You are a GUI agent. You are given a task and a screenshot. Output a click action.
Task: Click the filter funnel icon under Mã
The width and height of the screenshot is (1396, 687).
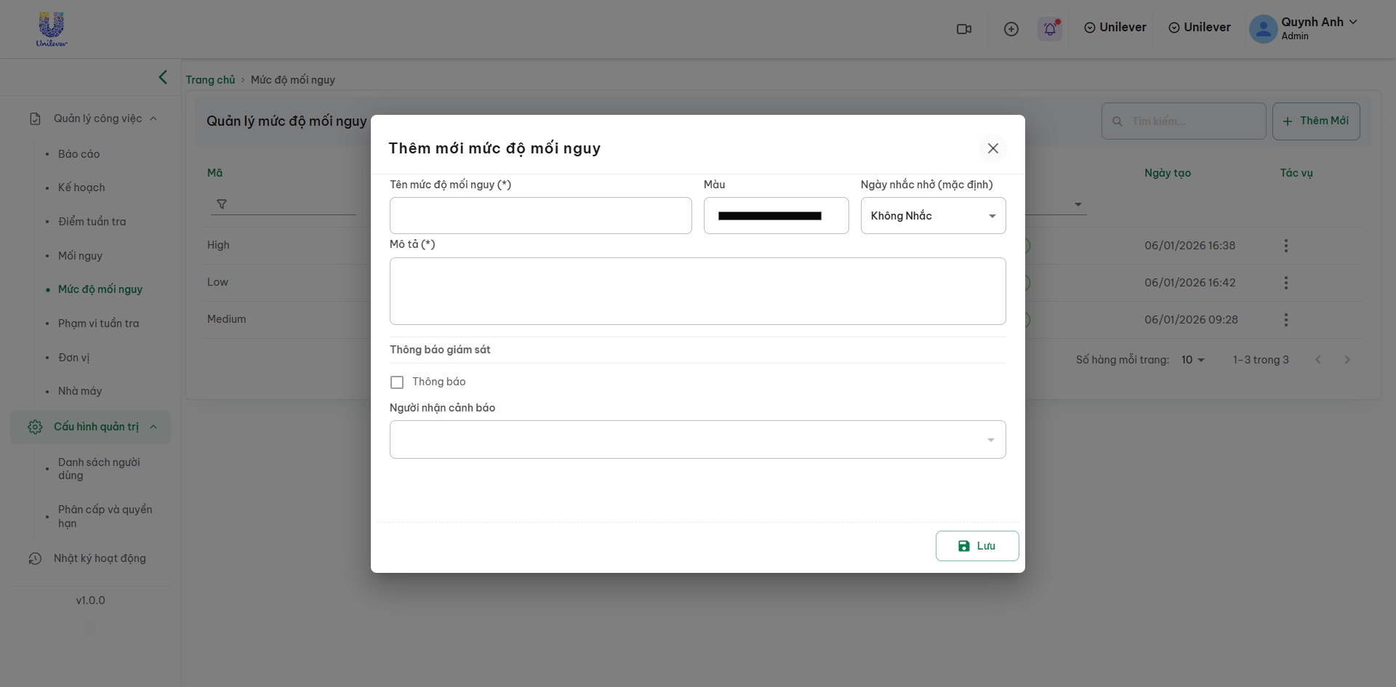(222, 204)
